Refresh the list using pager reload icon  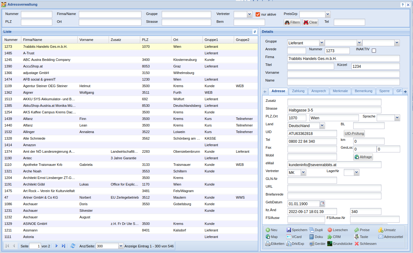tap(73, 246)
